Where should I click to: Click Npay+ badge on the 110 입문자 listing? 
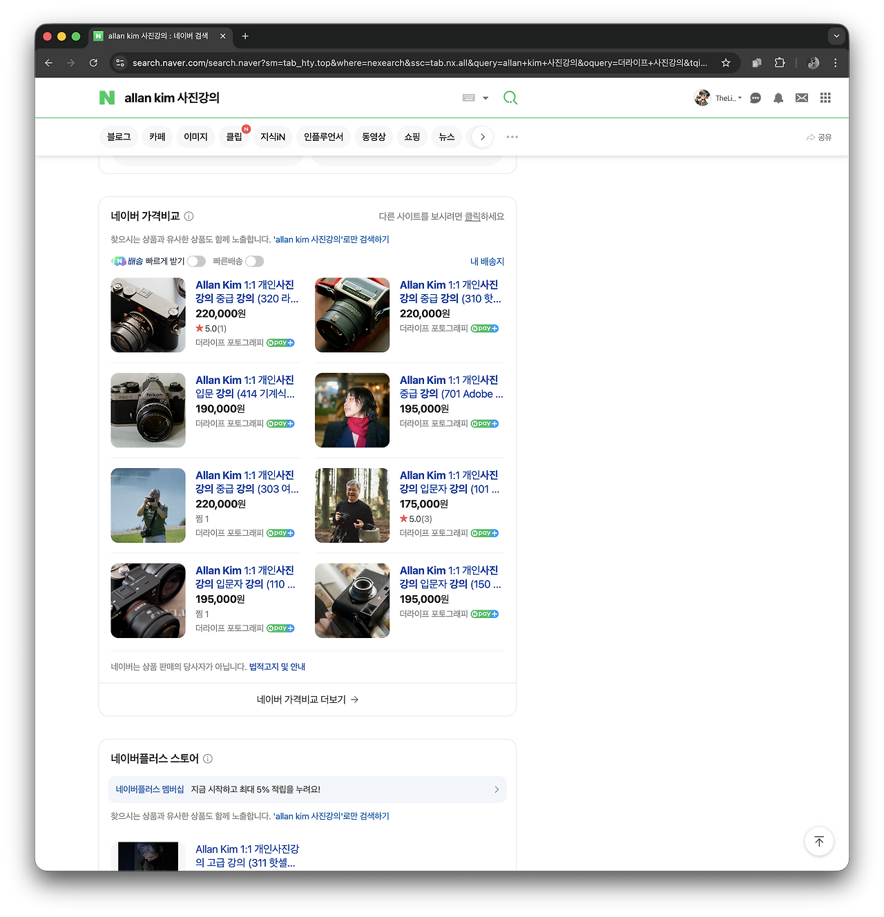(280, 628)
